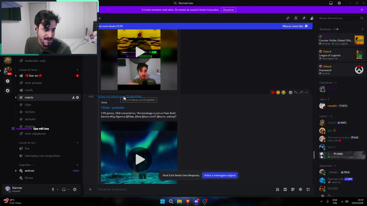Collapse Canais de Texto category
Screen dimensions: 367x206
pos(29,70)
